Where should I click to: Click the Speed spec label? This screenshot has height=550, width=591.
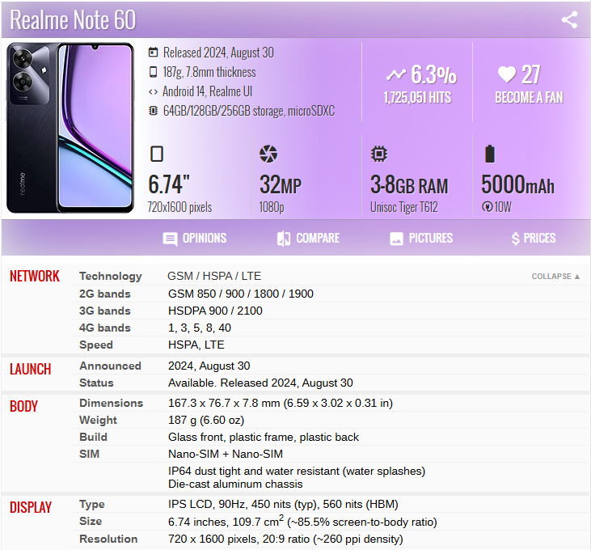pos(96,345)
